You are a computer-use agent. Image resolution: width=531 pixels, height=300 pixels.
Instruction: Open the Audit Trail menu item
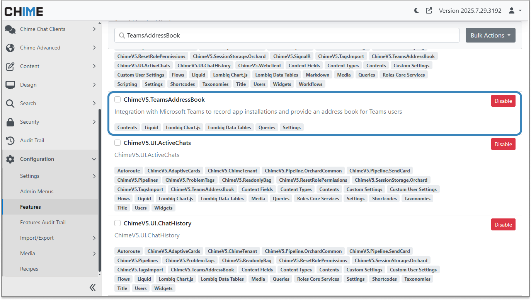pos(32,140)
